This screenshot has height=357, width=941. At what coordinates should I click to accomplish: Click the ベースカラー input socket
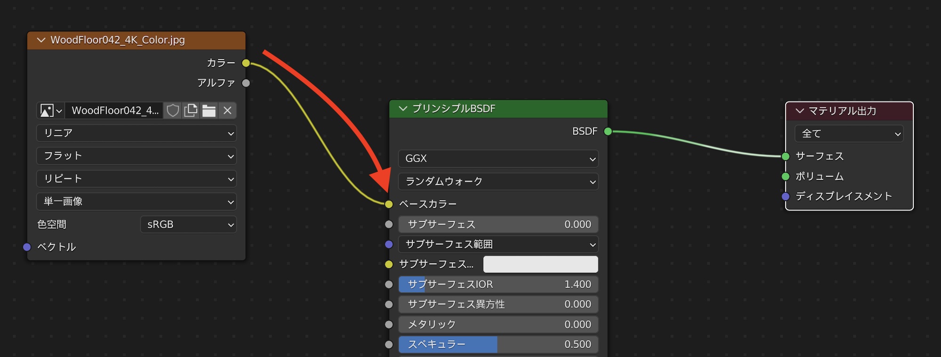389,204
